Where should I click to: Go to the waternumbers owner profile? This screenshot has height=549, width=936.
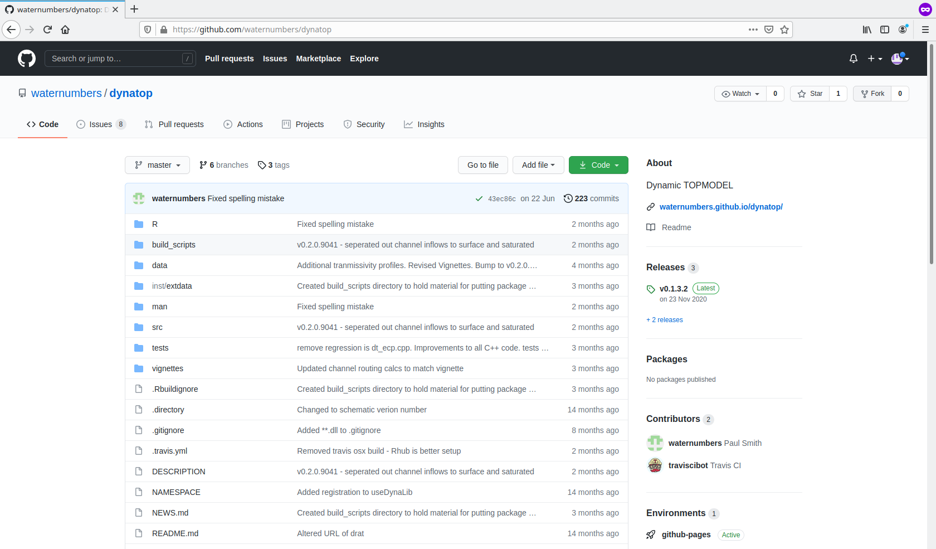pos(66,93)
